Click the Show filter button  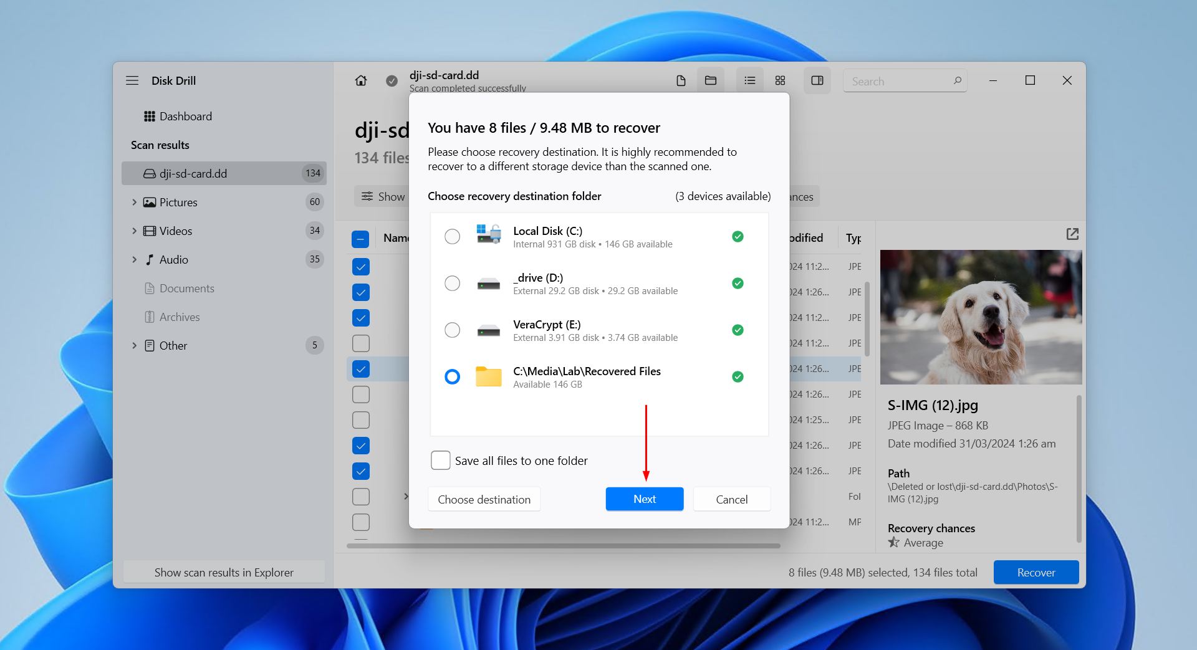[383, 196]
